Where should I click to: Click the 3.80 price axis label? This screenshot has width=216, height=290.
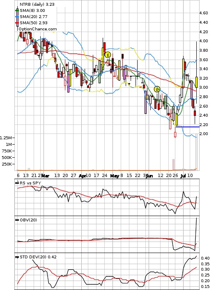[203, 50]
